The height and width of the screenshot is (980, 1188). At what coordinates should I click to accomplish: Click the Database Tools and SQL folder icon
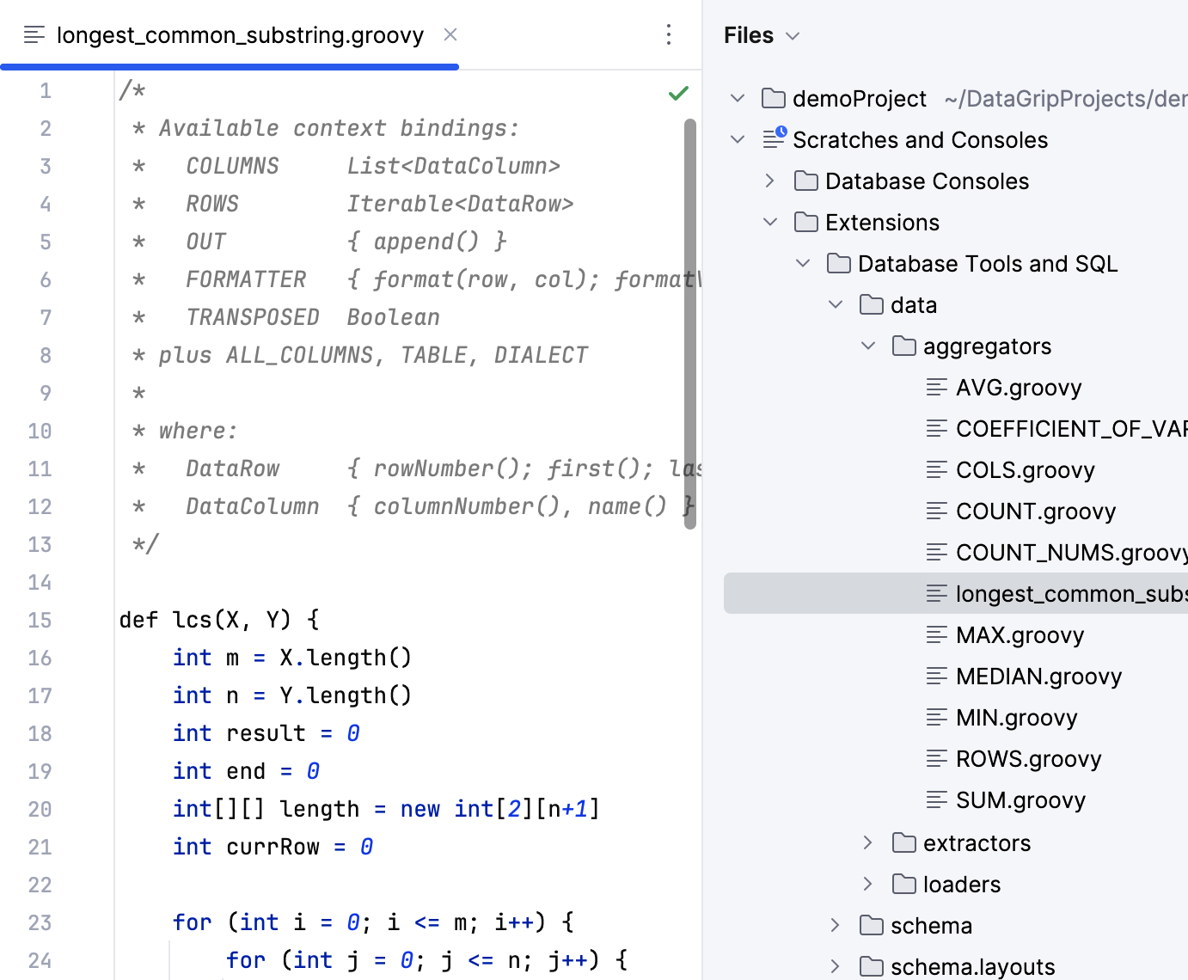point(839,263)
